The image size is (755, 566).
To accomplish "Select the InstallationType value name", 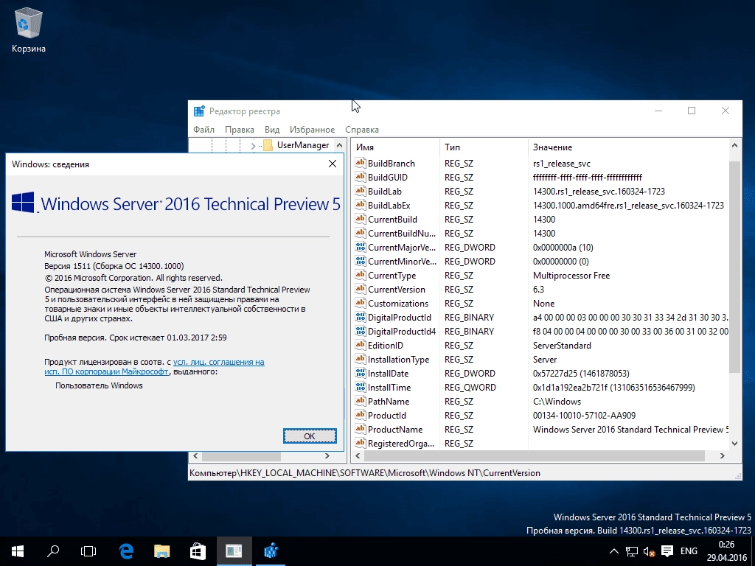I will pos(398,359).
